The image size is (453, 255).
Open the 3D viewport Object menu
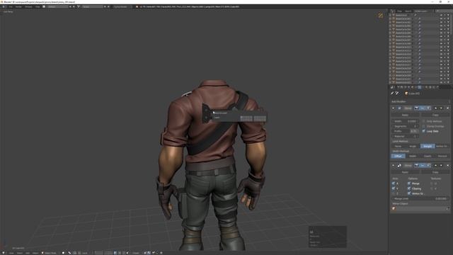(x=35, y=253)
